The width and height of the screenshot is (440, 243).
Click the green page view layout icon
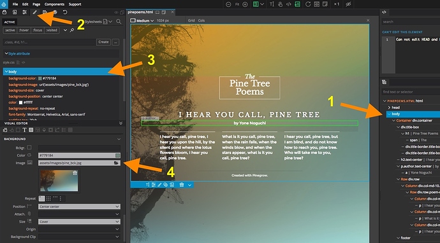coord(256,4)
